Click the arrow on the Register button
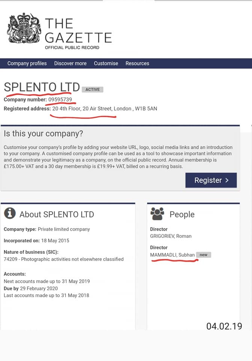252x361 pixels. pos(227,180)
